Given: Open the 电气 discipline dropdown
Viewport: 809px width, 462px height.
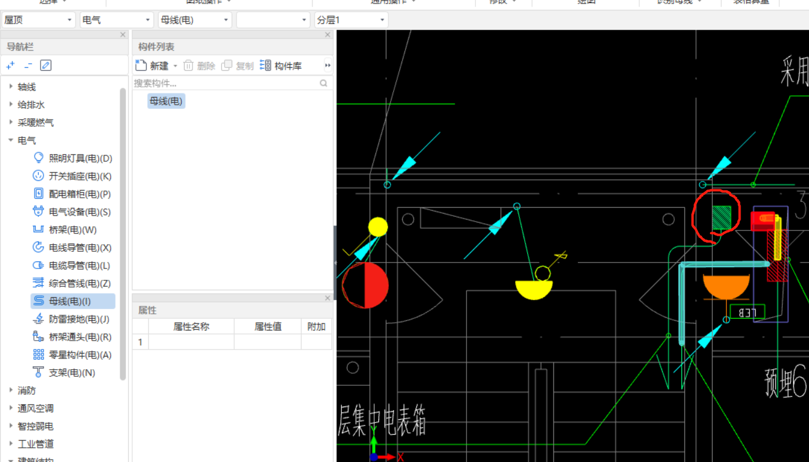Looking at the screenshot, I should pos(116,20).
